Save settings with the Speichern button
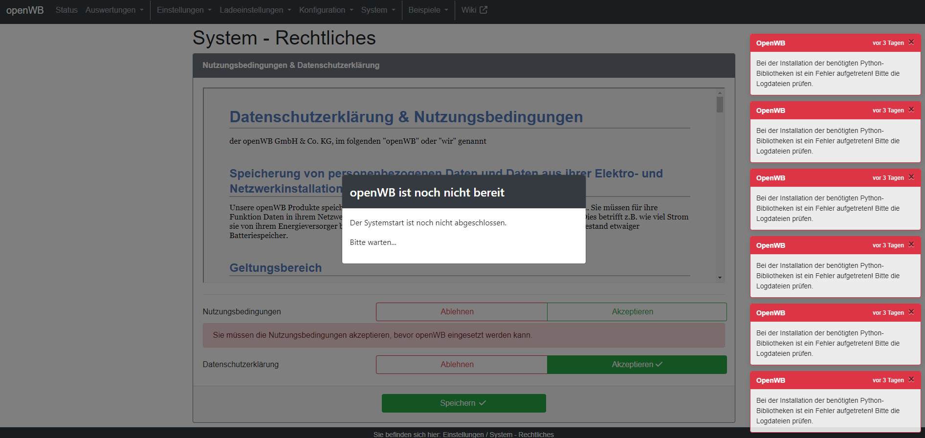This screenshot has height=438, width=925. [463, 403]
